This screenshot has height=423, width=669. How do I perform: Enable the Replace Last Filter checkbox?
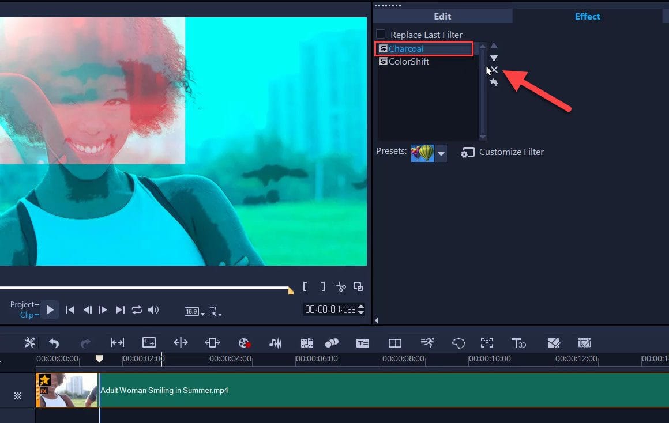click(381, 35)
